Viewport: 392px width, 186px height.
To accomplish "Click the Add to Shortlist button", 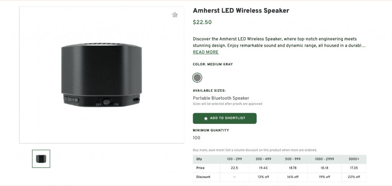I will (225, 118).
